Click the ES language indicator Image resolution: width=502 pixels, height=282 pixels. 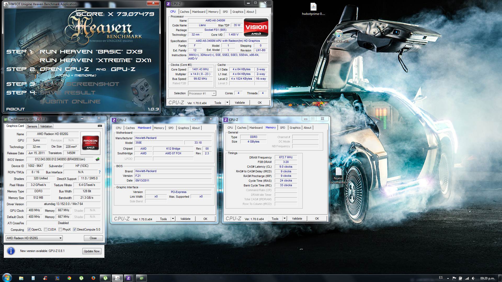click(441, 278)
